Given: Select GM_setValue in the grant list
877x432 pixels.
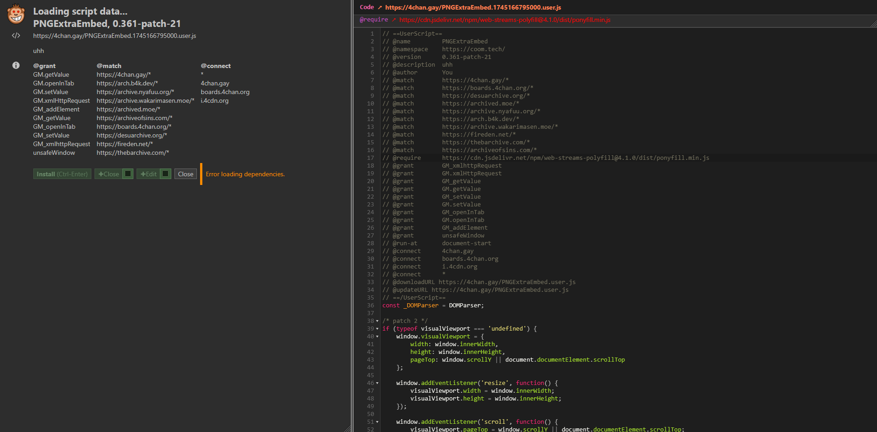Looking at the screenshot, I should tap(51, 135).
